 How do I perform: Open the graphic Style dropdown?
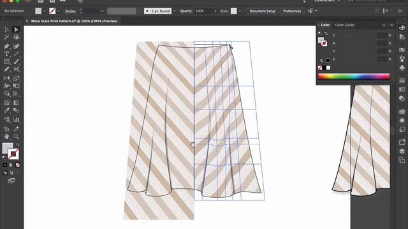click(240, 11)
